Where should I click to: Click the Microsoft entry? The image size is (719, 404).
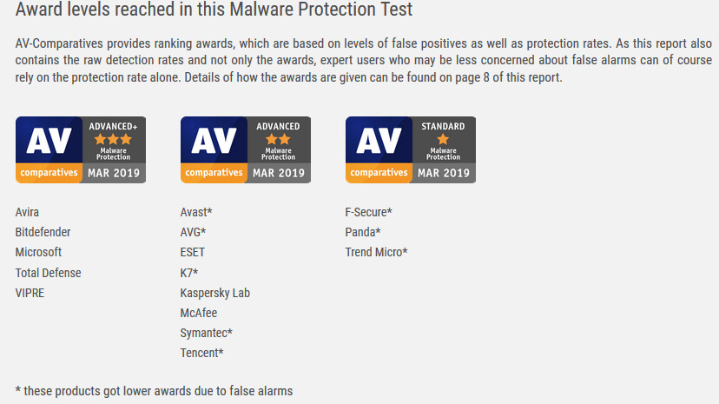[38, 252]
